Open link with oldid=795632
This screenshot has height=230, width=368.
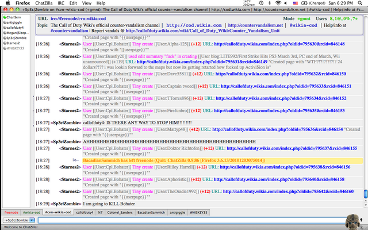pos(281,74)
